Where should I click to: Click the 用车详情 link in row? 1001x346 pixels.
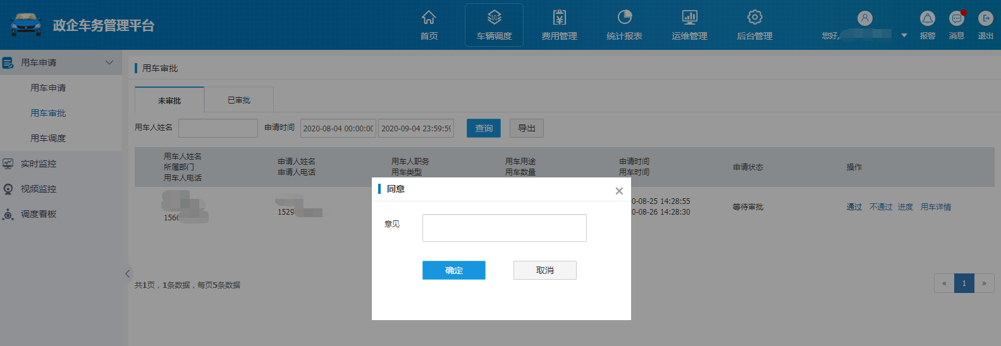[935, 207]
